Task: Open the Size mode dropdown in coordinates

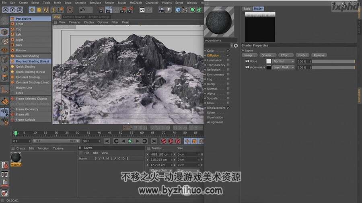Action: click(188, 171)
